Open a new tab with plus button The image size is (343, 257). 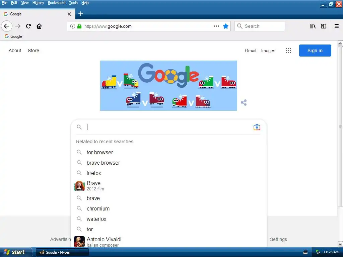pos(80,14)
